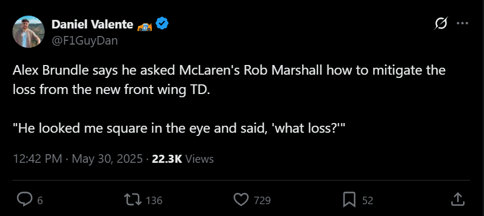Bookmark this tweet by Daniel Valente

coord(350,200)
